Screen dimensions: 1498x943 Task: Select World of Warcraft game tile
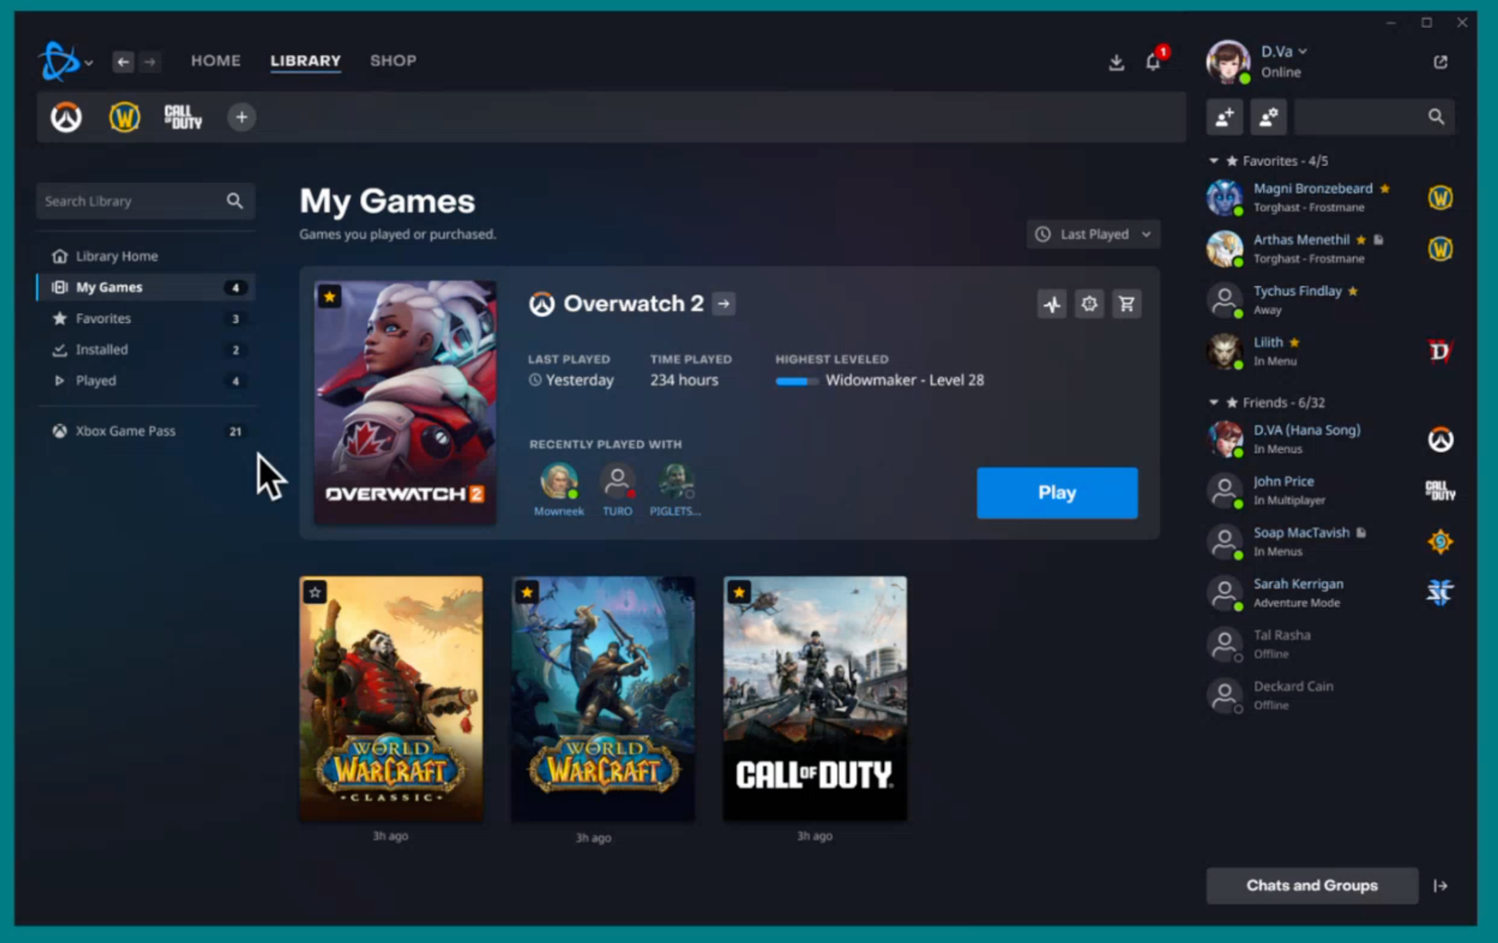pos(603,699)
